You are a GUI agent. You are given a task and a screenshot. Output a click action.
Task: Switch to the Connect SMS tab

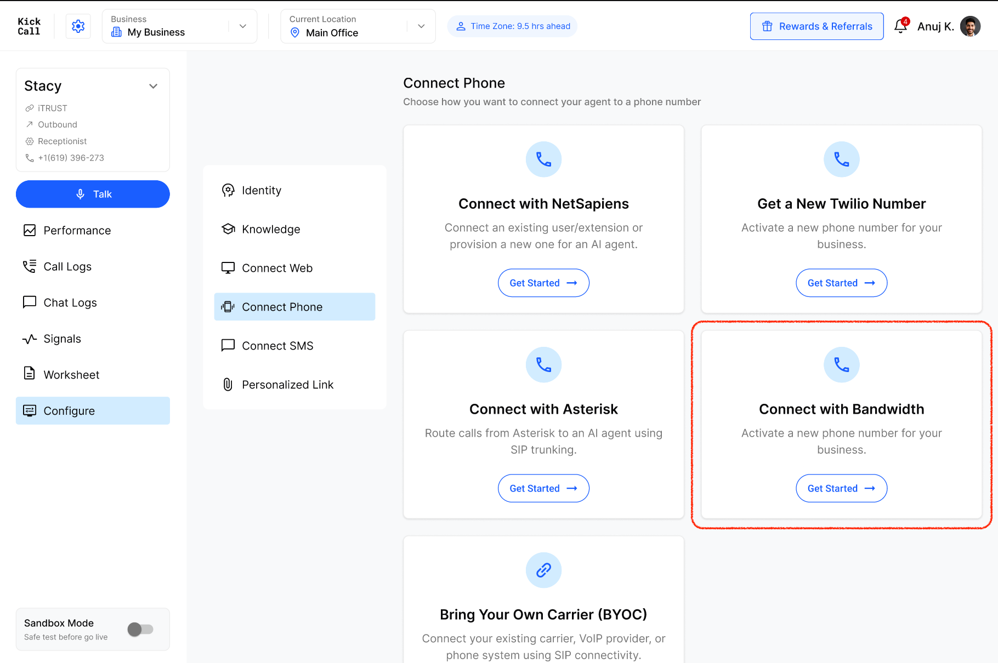(294, 346)
